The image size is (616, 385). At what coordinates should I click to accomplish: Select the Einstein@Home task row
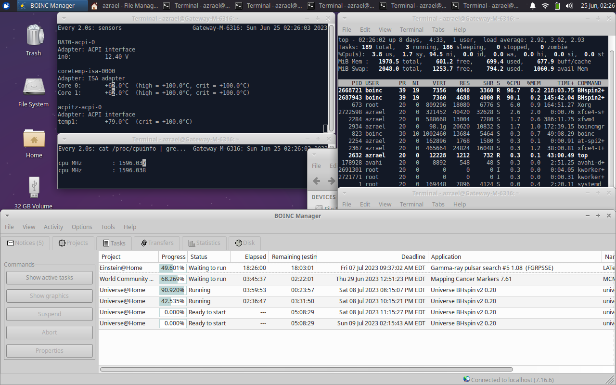pos(128,268)
